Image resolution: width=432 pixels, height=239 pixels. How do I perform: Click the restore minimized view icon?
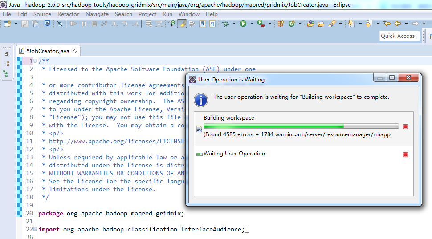(7, 54)
